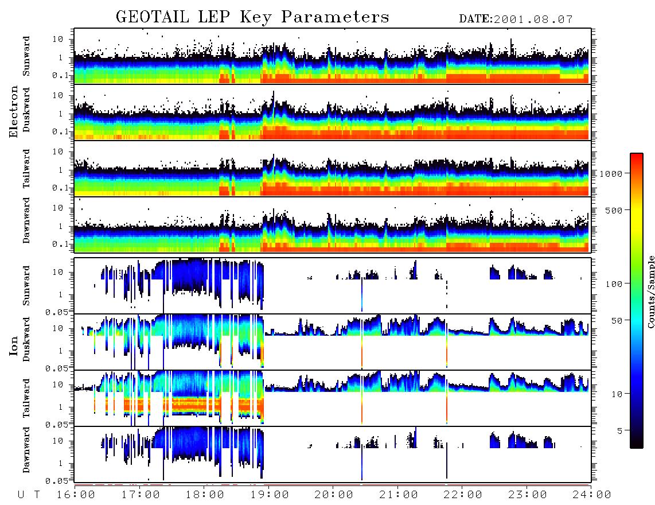The image size is (655, 505).
Task: Click the Electron Tailward spectrogram panel
Action: pyautogui.click(x=333, y=169)
